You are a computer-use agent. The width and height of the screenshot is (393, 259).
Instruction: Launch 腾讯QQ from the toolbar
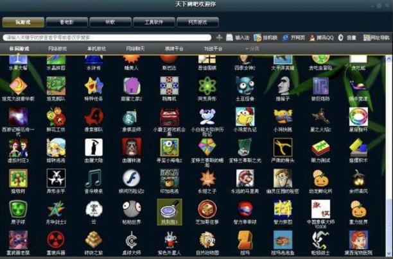(322, 38)
